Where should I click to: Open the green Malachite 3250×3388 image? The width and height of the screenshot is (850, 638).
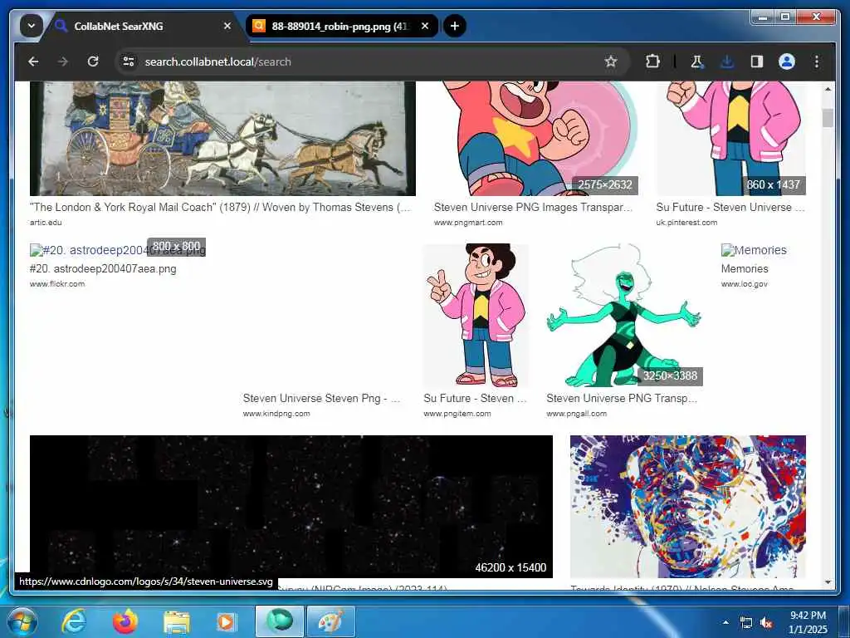coord(624,315)
